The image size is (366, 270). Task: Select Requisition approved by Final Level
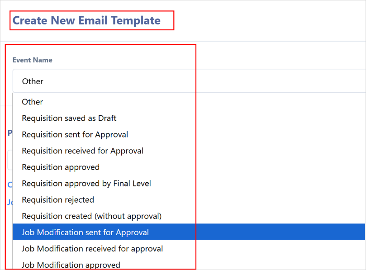[189, 184]
